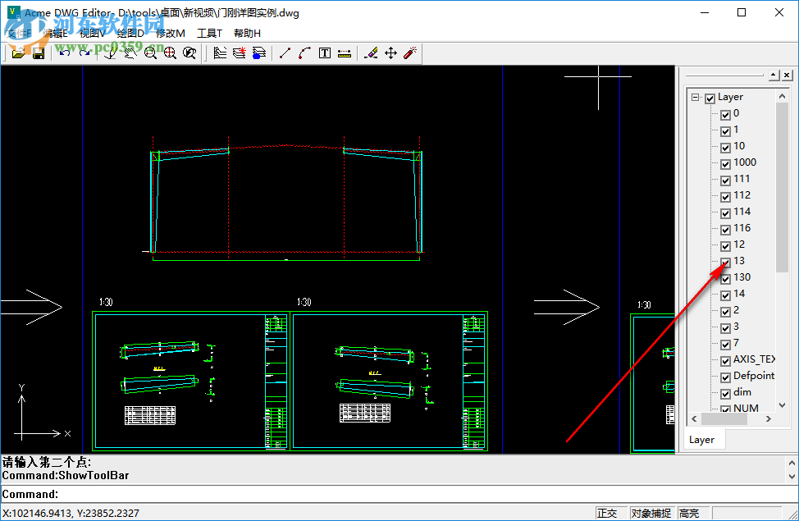Undo the last action
Viewport: 799px width, 521px height.
pos(63,52)
